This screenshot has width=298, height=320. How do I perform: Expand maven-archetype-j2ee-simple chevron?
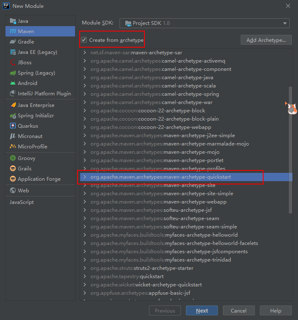[x=85, y=135]
